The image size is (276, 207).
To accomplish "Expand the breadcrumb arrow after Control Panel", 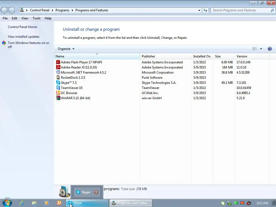I will 53,11.
